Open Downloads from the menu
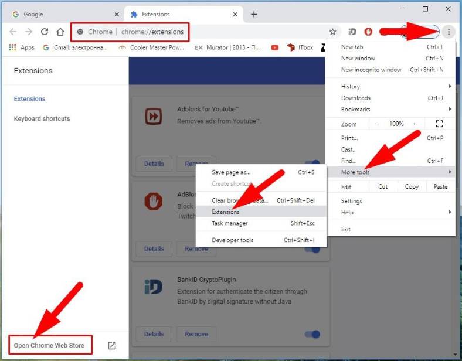The width and height of the screenshot is (462, 361). point(390,98)
